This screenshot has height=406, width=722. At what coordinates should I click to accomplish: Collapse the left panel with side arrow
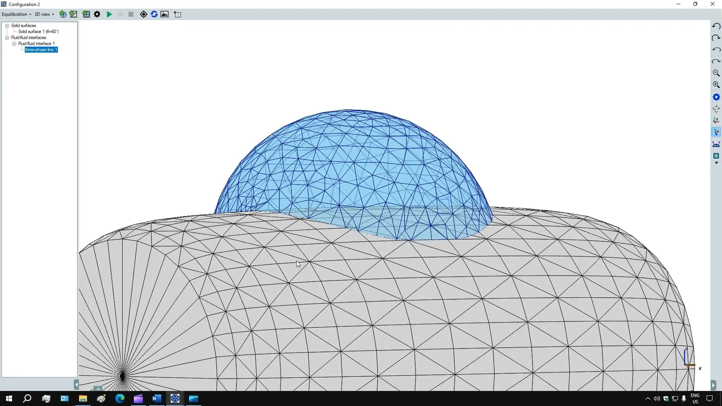[x=76, y=385]
